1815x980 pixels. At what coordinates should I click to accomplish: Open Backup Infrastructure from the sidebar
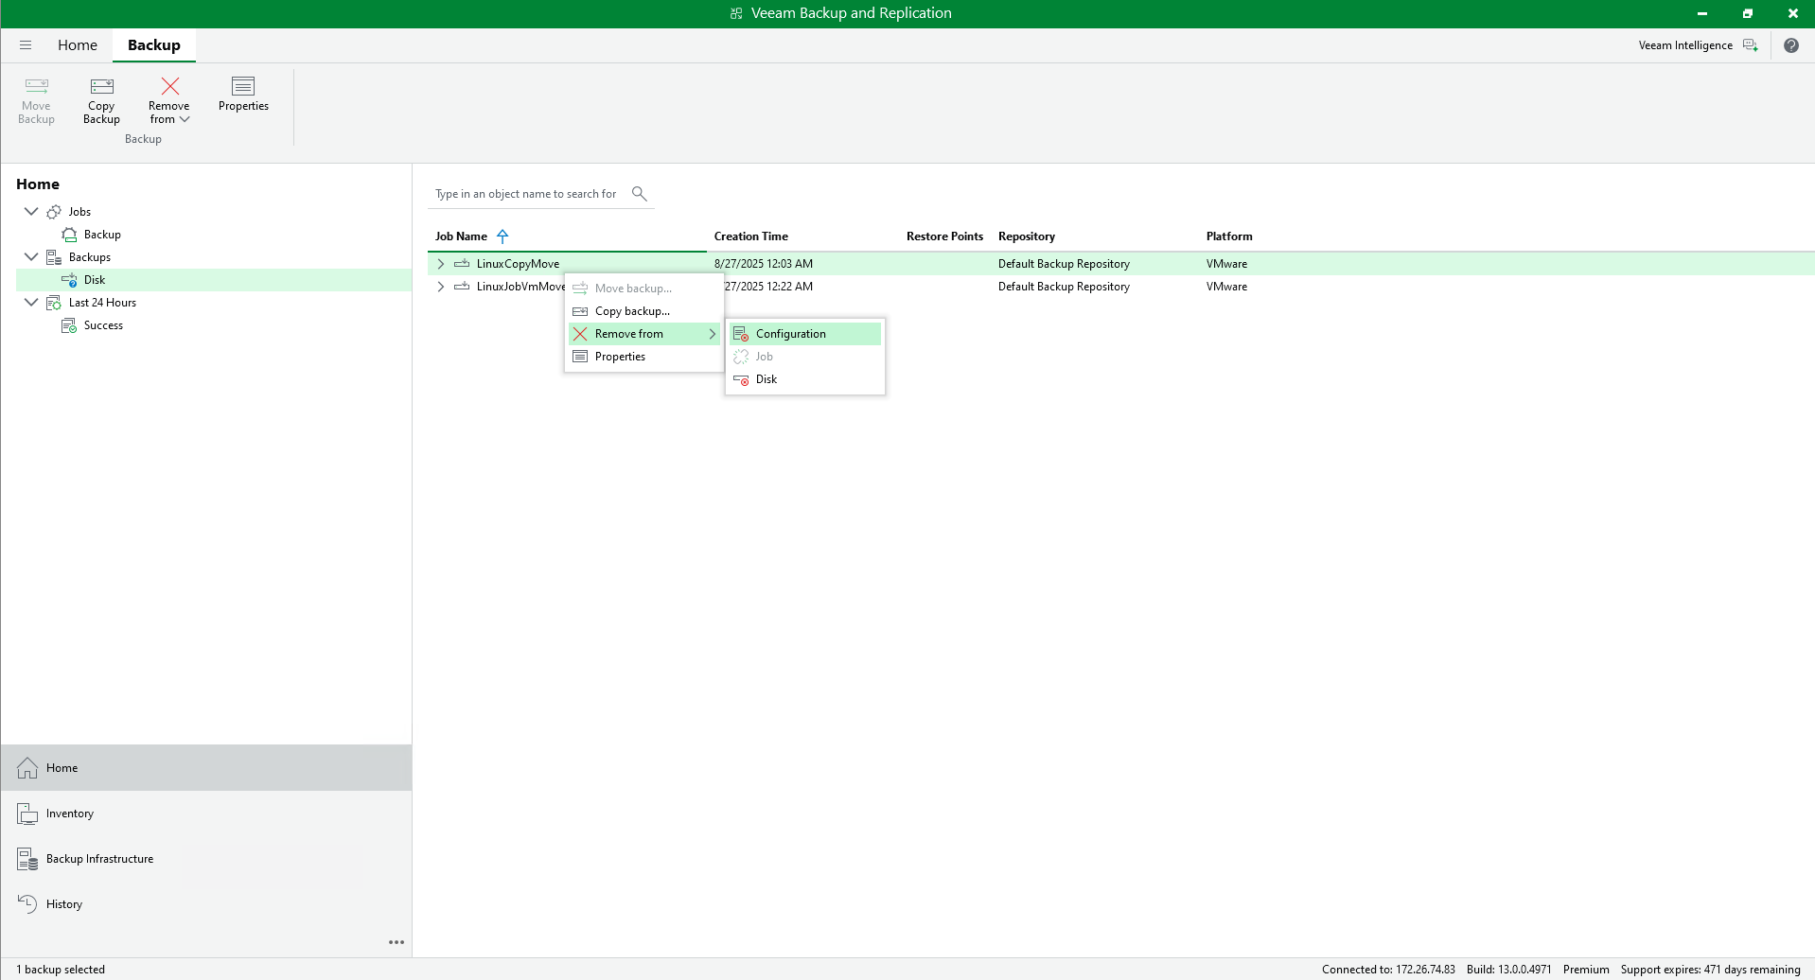tap(98, 858)
